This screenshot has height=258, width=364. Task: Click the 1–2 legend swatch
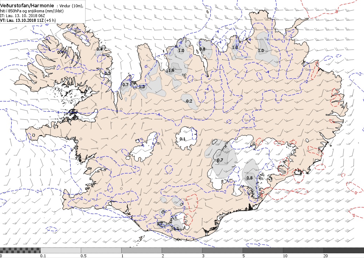point(141,250)
